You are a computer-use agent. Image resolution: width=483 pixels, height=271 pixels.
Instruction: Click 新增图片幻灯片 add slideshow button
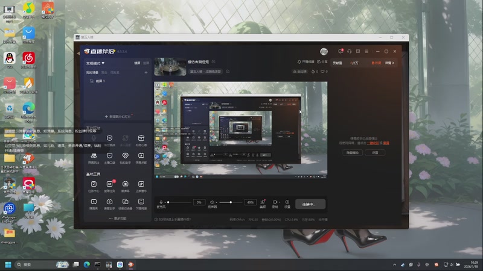coord(118,116)
